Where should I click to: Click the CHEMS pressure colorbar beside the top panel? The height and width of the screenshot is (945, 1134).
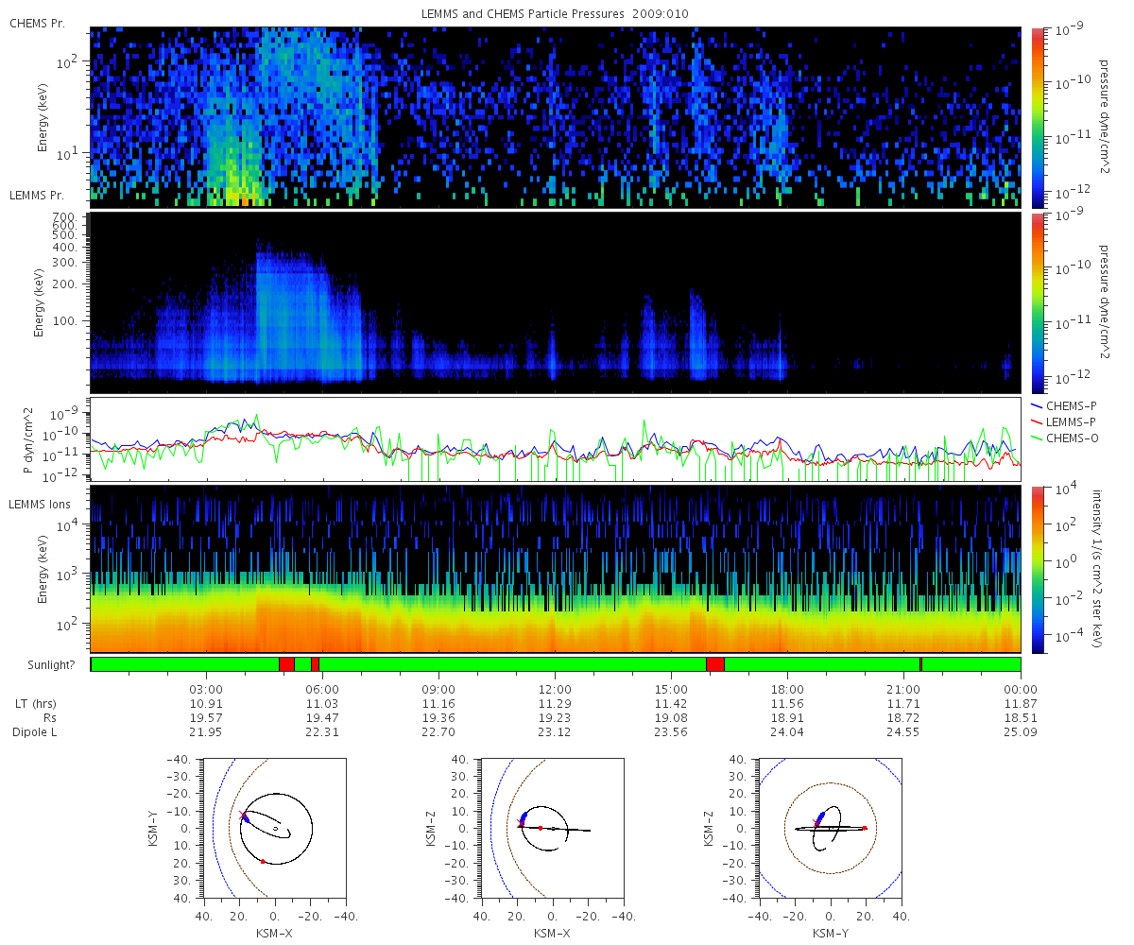pos(1038,117)
